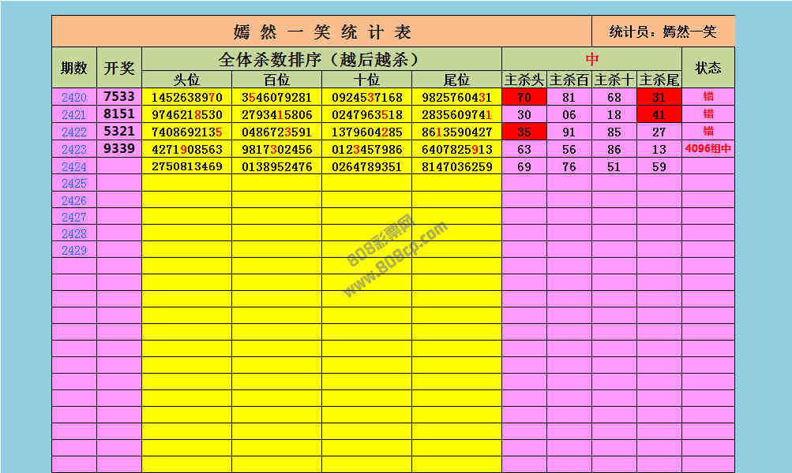Click the period 2427 link

coord(73,217)
